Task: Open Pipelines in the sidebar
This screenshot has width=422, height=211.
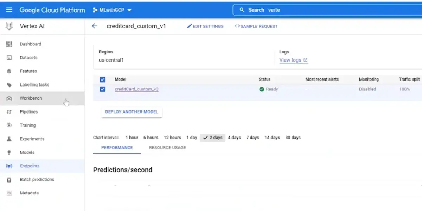Action: click(42, 112)
